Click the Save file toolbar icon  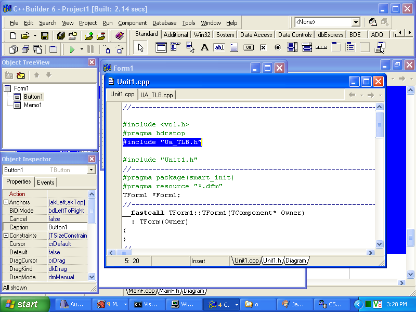pyautogui.click(x=45, y=36)
